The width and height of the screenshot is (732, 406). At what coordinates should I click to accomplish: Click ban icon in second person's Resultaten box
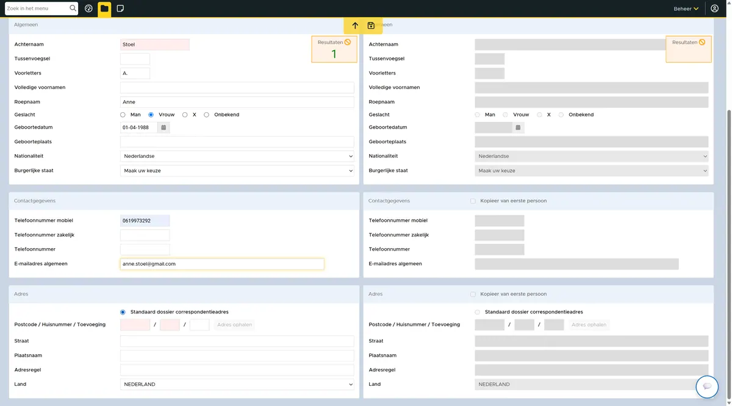point(702,42)
